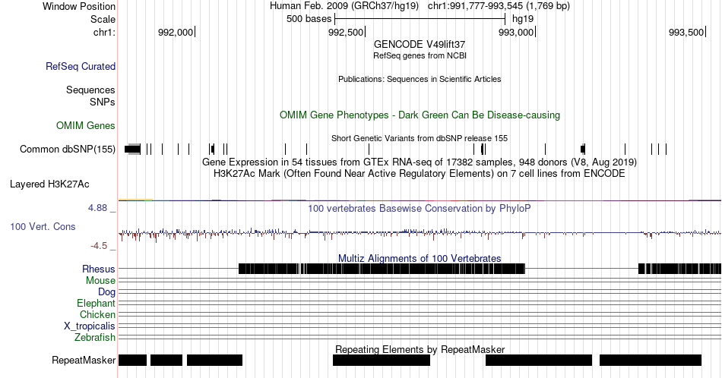Click the large central Rhesus alignment block

[382, 269]
